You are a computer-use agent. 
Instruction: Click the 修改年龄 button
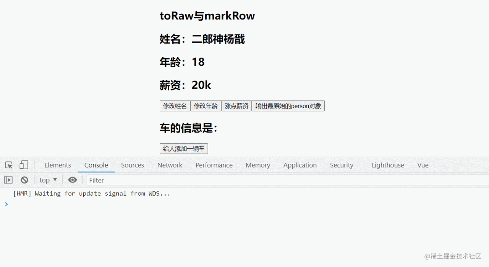(206, 106)
